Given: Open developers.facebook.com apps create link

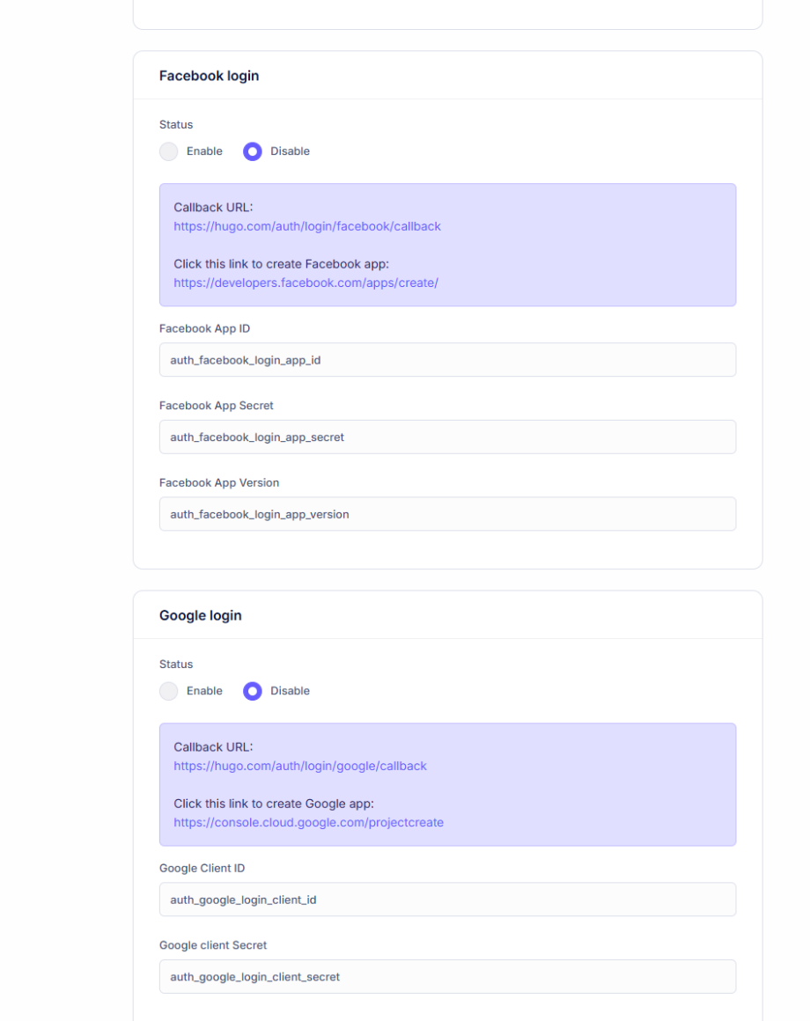Looking at the screenshot, I should click(x=306, y=283).
